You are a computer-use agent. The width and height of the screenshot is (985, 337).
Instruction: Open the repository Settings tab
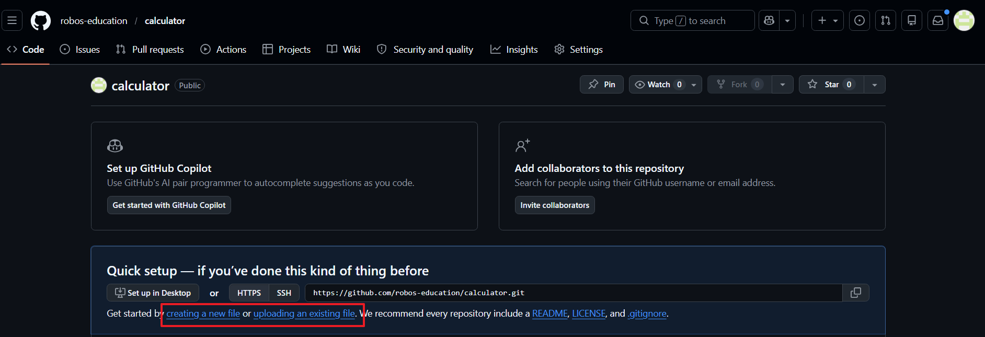578,49
